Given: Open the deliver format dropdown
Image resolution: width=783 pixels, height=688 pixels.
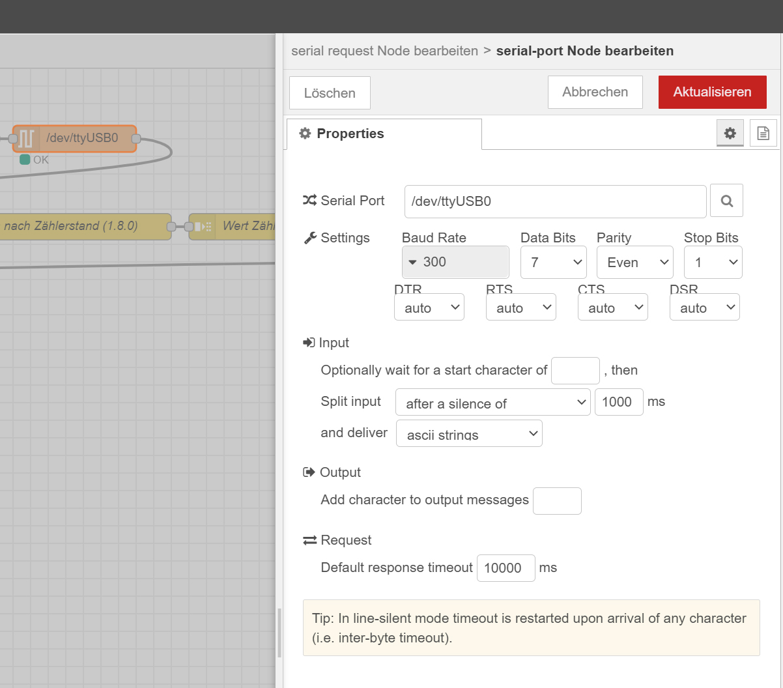Looking at the screenshot, I should [x=469, y=434].
